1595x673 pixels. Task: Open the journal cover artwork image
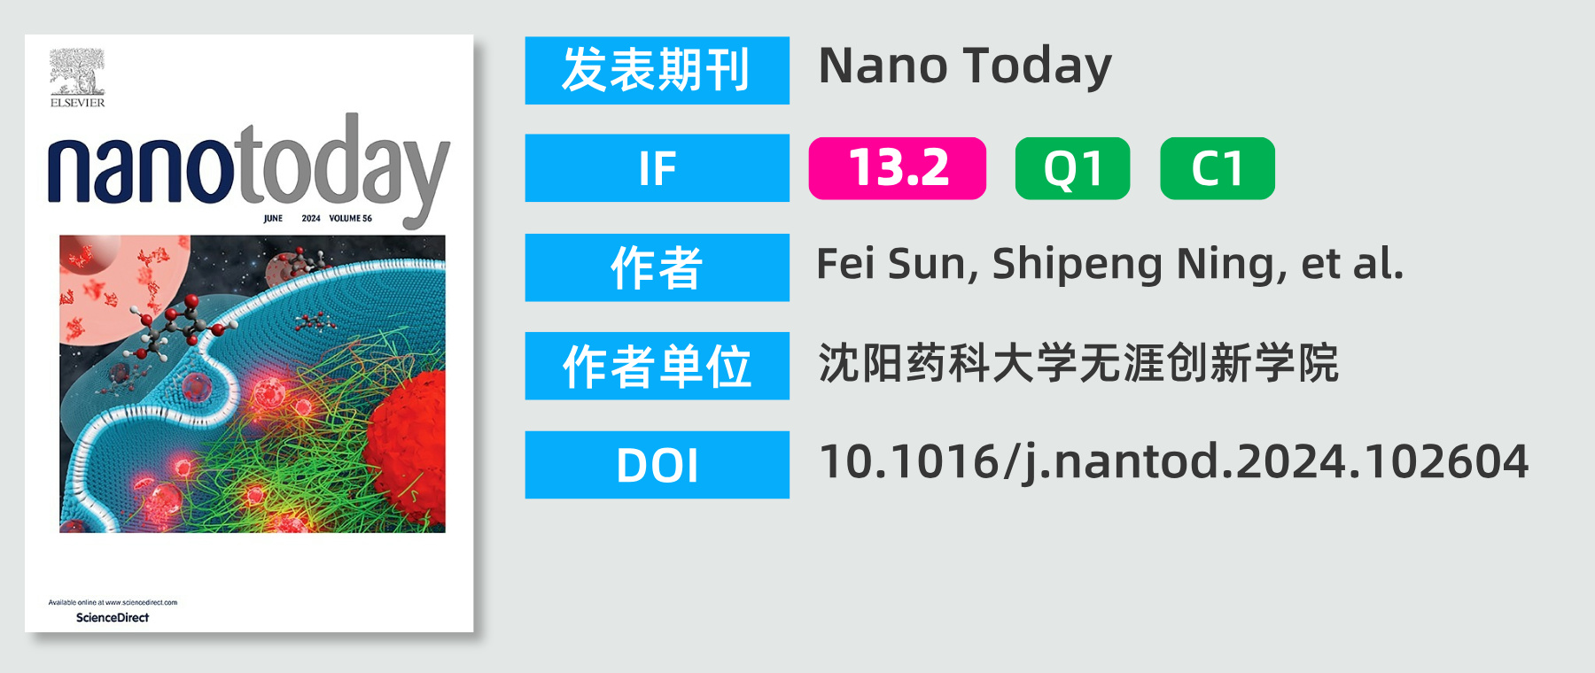pyautogui.click(x=253, y=383)
